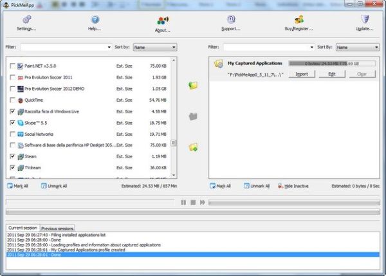This screenshot has height=276, width=386.
Task: Click Unmark All under captured applications
Action: pyautogui.click(x=257, y=186)
